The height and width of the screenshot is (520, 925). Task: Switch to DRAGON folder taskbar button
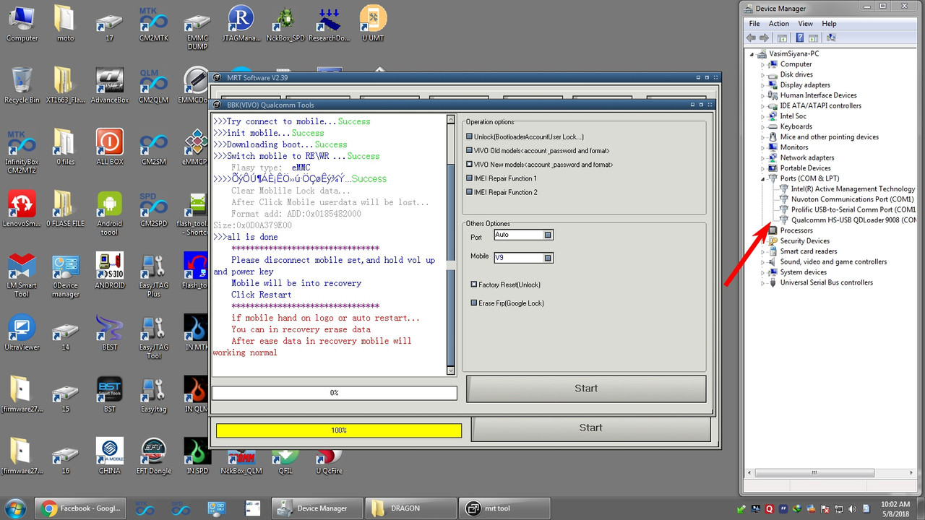click(x=409, y=508)
